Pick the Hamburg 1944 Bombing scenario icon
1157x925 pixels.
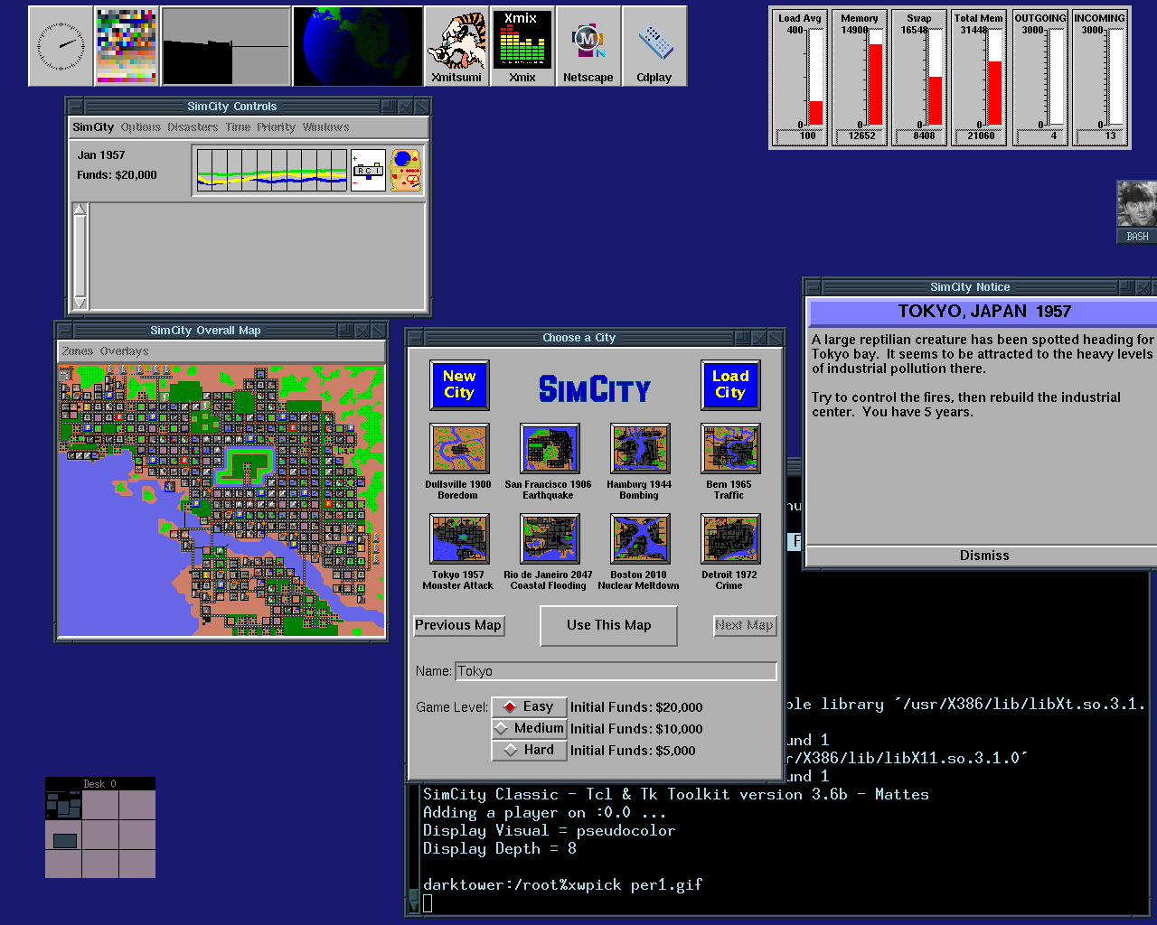pos(640,449)
